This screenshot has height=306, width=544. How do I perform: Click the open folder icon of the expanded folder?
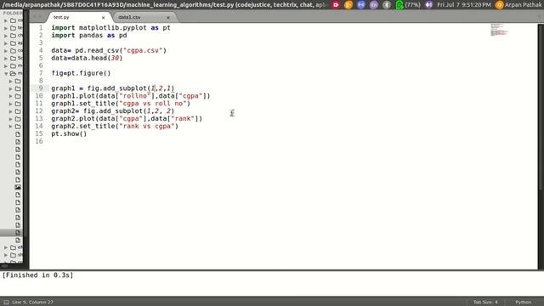tap(14, 73)
